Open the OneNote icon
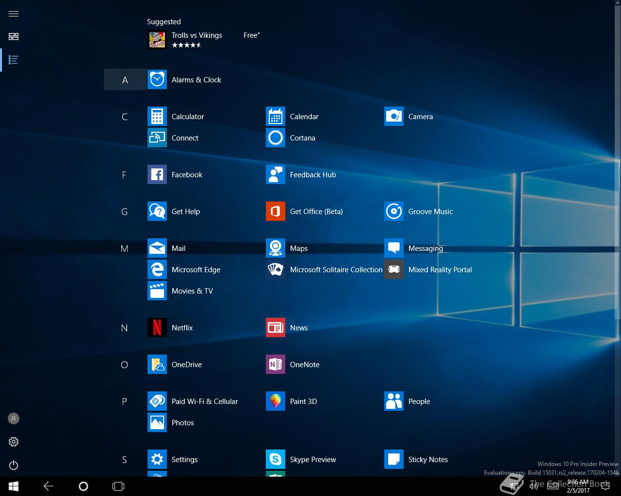Image resolution: width=621 pixels, height=496 pixels. point(276,364)
